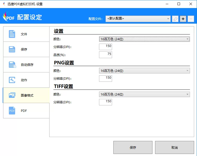Click the 图像格式 picture icon
Viewport: 197px width, 156px height.
[x=12, y=95]
